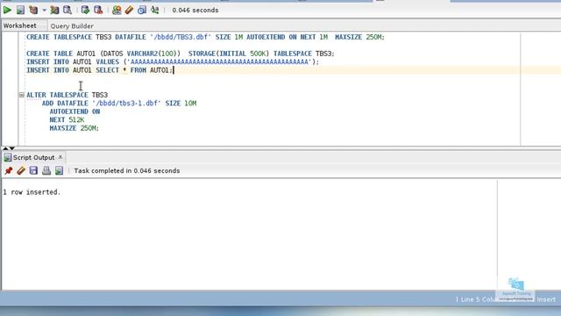Clear the script output with the eraser

(x=21, y=170)
